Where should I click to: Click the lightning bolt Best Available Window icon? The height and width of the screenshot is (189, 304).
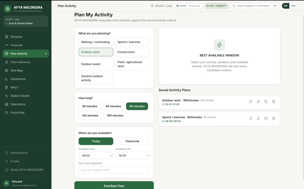click(220, 45)
